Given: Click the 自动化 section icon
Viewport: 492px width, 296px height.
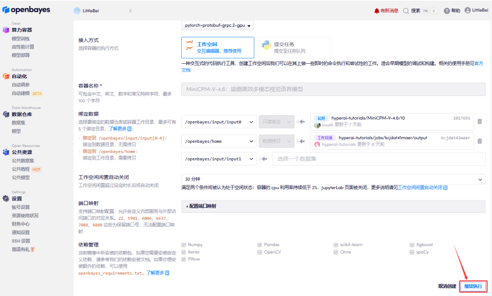Looking at the screenshot, I should click(5, 76).
